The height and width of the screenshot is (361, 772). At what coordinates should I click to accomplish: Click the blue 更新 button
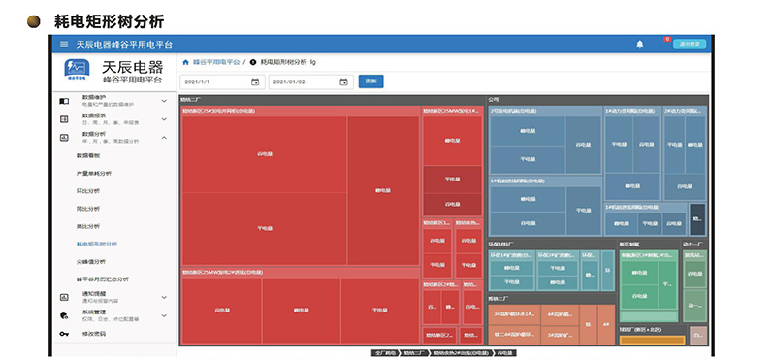pos(370,82)
